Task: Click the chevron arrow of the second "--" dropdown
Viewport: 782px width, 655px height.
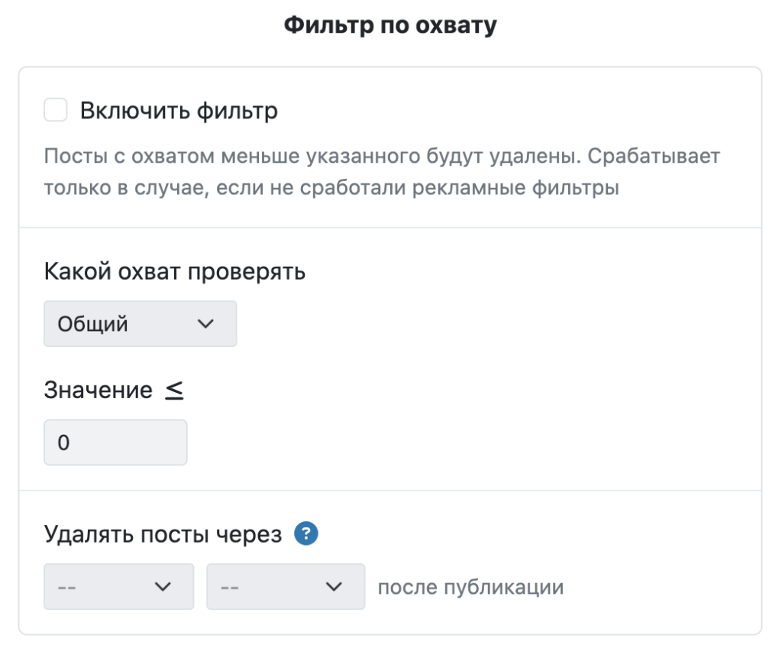Action: click(x=333, y=587)
